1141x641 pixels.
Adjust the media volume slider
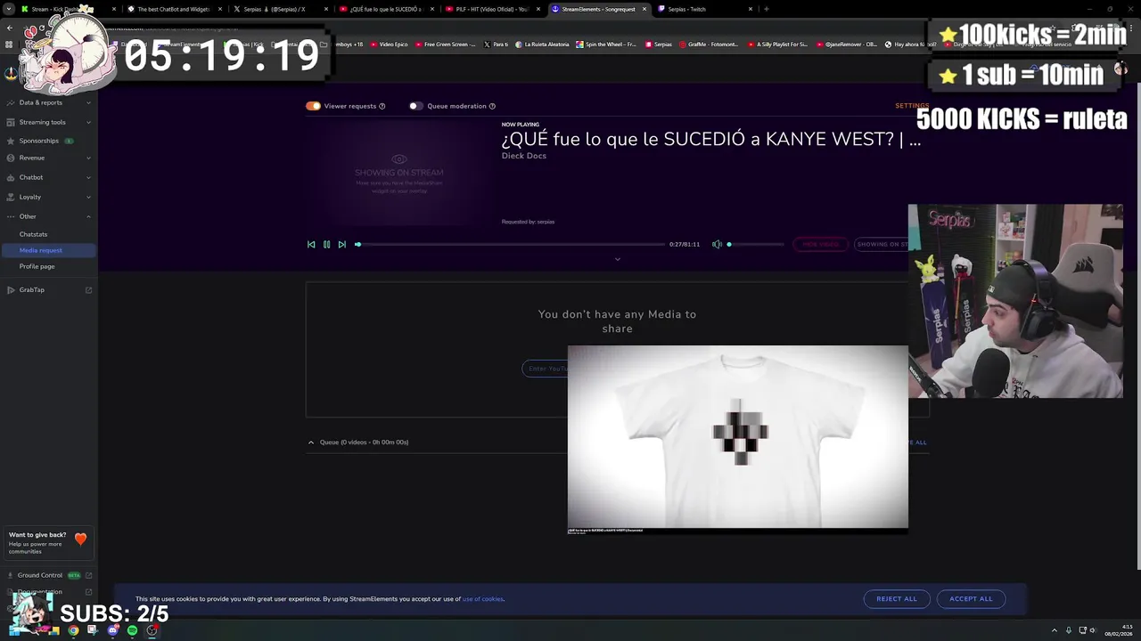[755, 244]
